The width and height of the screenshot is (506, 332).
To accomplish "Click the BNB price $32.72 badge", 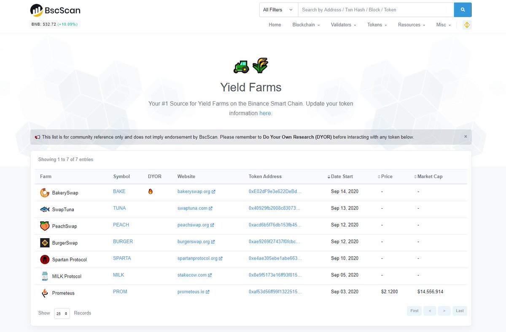I will click(x=54, y=24).
